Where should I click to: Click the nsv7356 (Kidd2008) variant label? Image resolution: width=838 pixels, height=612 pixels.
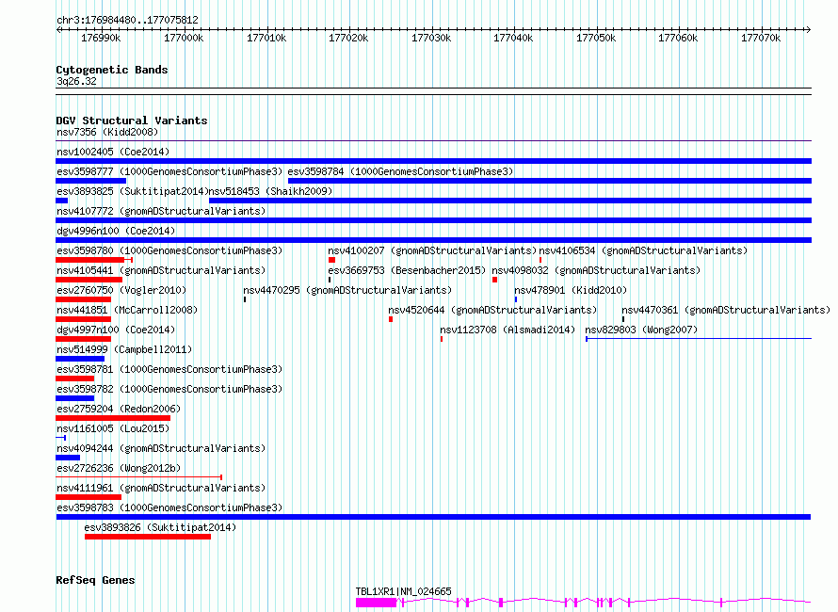[x=107, y=132]
